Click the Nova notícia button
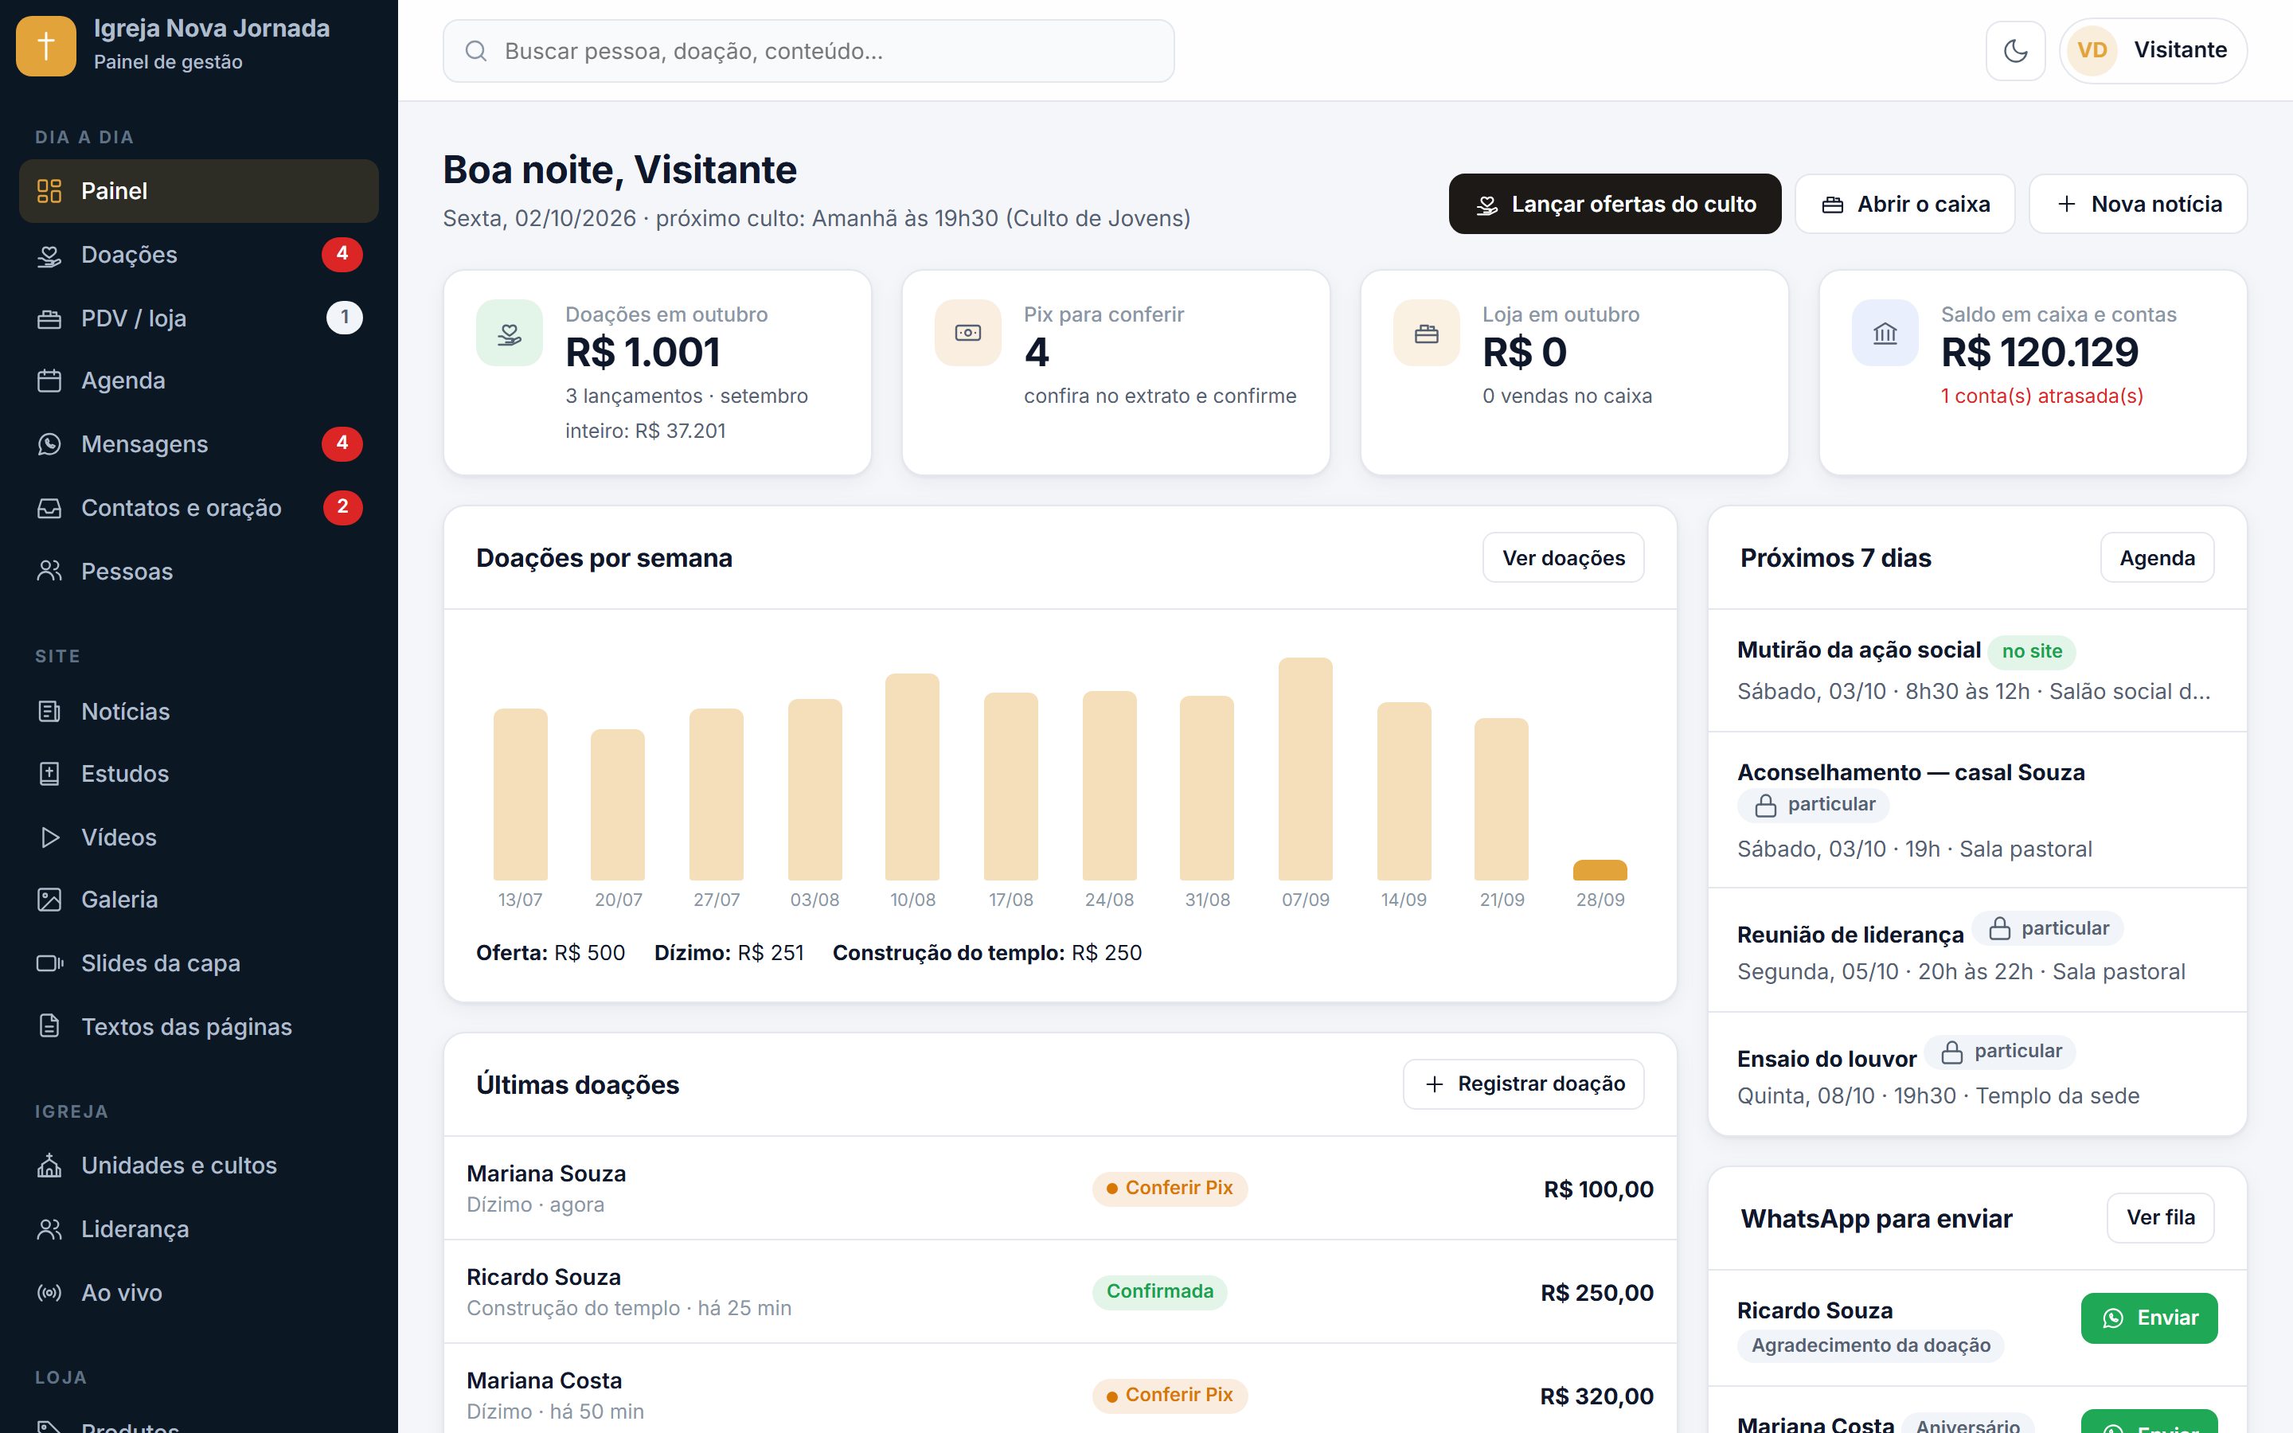The height and width of the screenshot is (1433, 2293). (2138, 204)
